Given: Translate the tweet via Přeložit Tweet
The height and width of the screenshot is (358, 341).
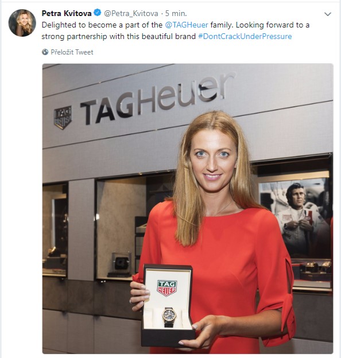Looking at the screenshot, I should pyautogui.click(x=72, y=52).
